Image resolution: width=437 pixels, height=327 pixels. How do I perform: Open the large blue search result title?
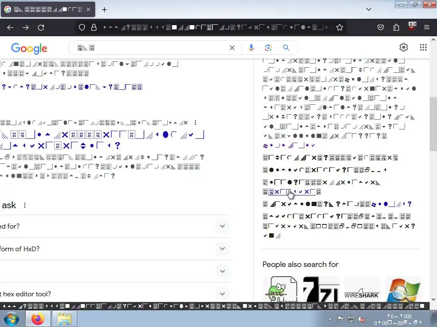point(102,140)
